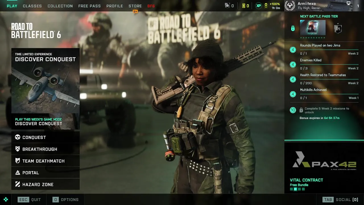Open the HAZARD ZONE mode
This screenshot has height=205, width=364.
45,184
